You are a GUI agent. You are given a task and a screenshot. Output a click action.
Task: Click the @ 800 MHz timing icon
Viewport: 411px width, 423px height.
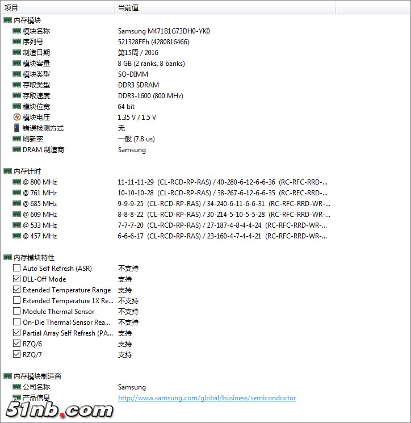coord(16,182)
